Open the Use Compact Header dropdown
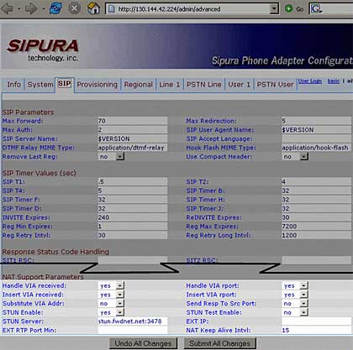This screenshot has width=353, height=350. point(304,157)
